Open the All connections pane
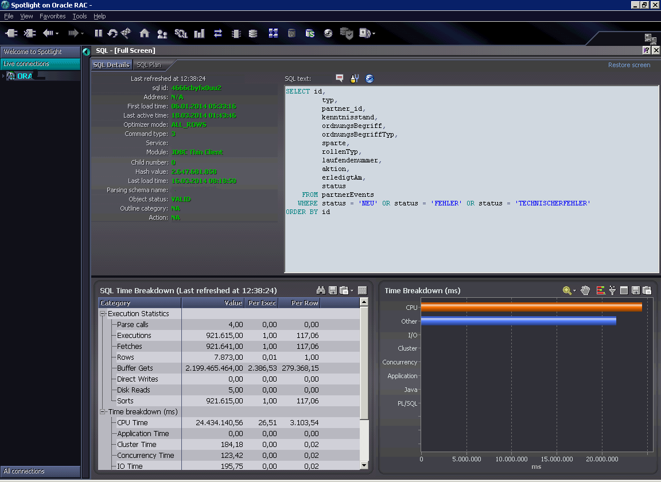Screen dimensions: 661x482 (x=41, y=471)
